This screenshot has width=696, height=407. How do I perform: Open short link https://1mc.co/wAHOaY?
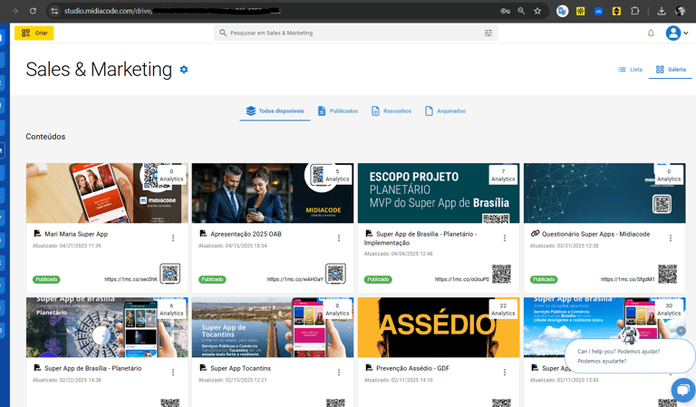(295, 279)
